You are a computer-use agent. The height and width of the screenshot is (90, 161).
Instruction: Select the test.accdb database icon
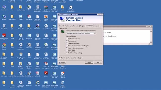point(37,74)
